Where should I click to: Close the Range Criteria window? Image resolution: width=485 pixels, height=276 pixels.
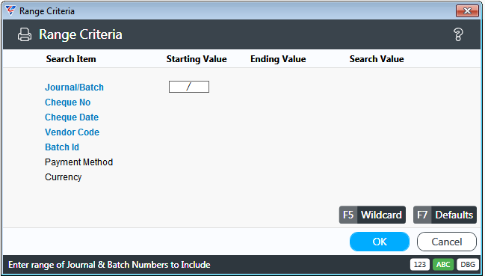(x=467, y=10)
